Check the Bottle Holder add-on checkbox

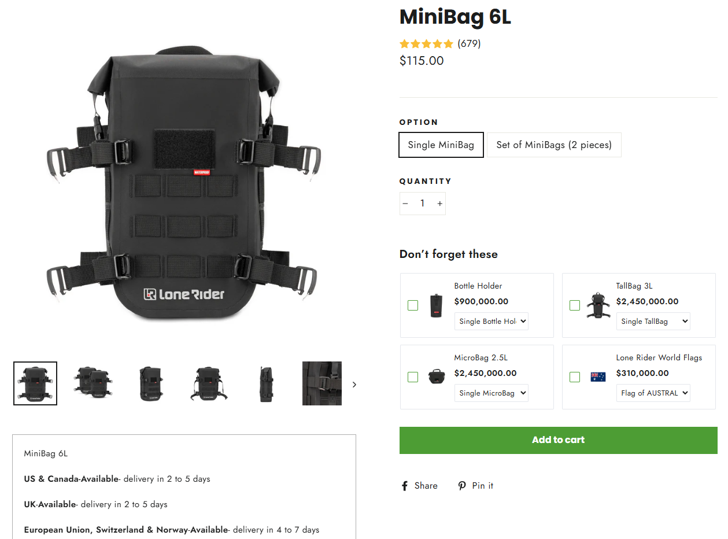(x=413, y=305)
